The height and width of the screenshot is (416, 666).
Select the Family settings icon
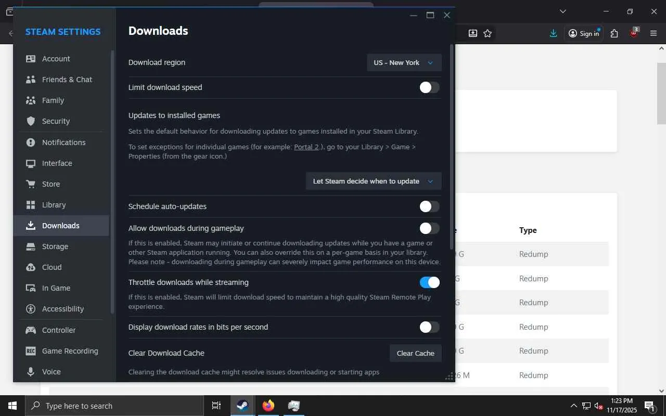point(31,100)
